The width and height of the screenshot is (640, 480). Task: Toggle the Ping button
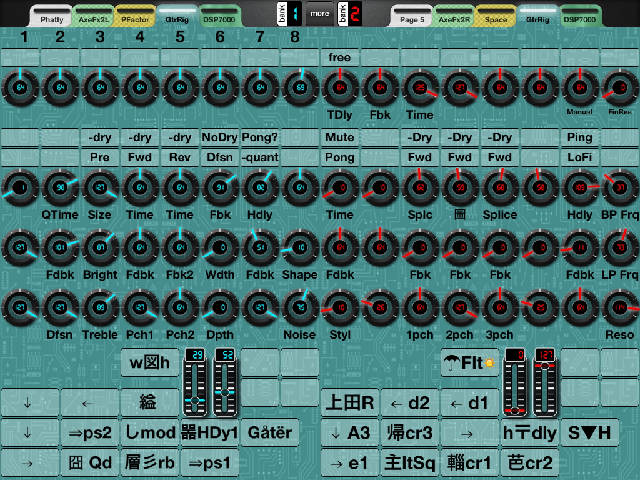(x=579, y=137)
